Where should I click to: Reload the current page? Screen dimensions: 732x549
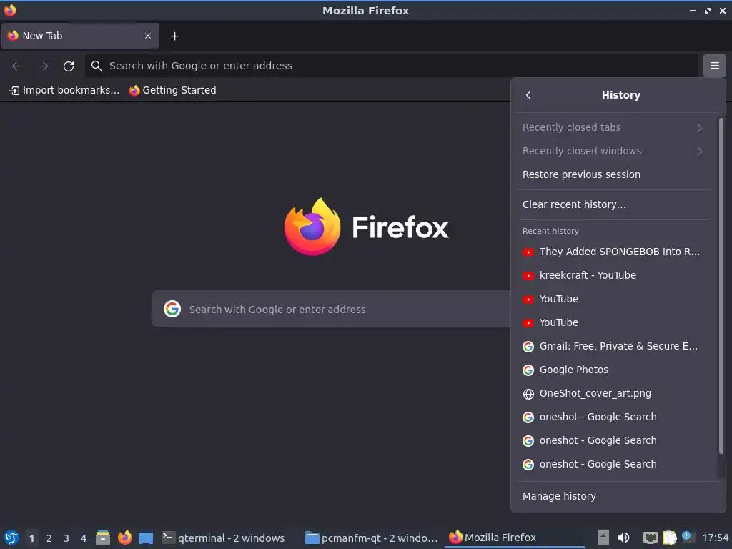coord(69,66)
